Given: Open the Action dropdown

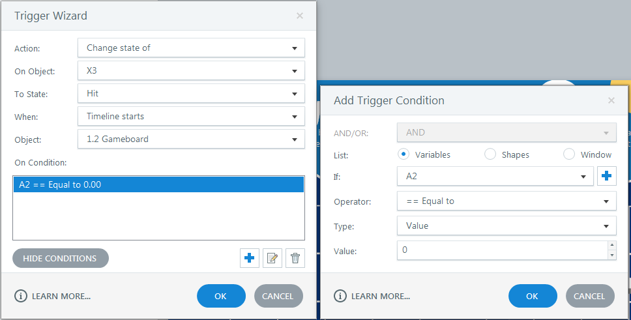Looking at the screenshot, I should tap(191, 48).
